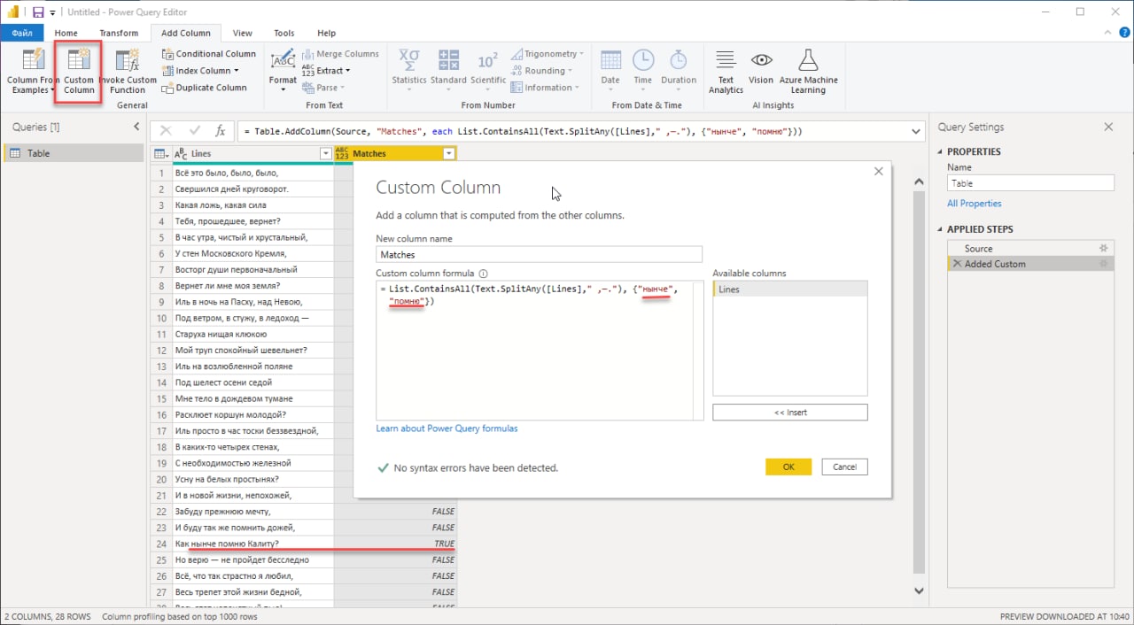Image resolution: width=1134 pixels, height=625 pixels.
Task: Close the Query Settings pane
Action: click(1108, 127)
